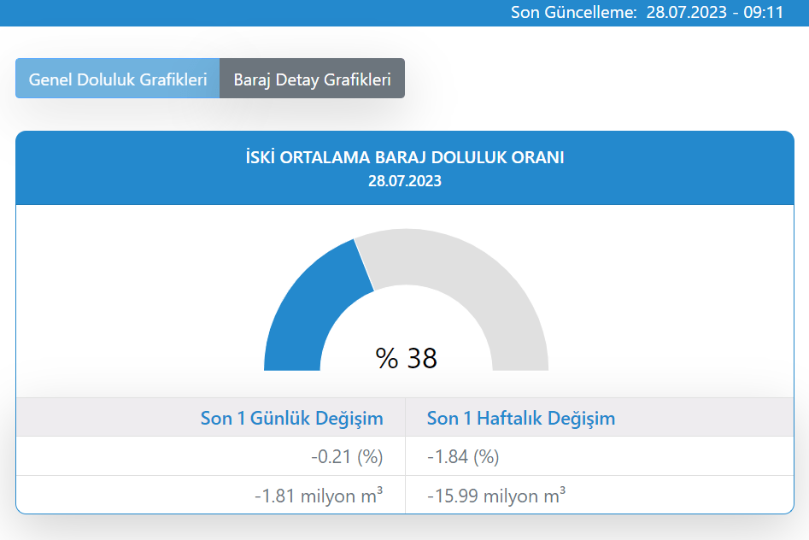
Task: Click the card date '28.07.2023' under title
Action: tap(405, 180)
